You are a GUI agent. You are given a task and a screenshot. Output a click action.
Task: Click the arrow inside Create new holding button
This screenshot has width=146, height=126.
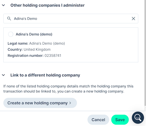click(70, 103)
